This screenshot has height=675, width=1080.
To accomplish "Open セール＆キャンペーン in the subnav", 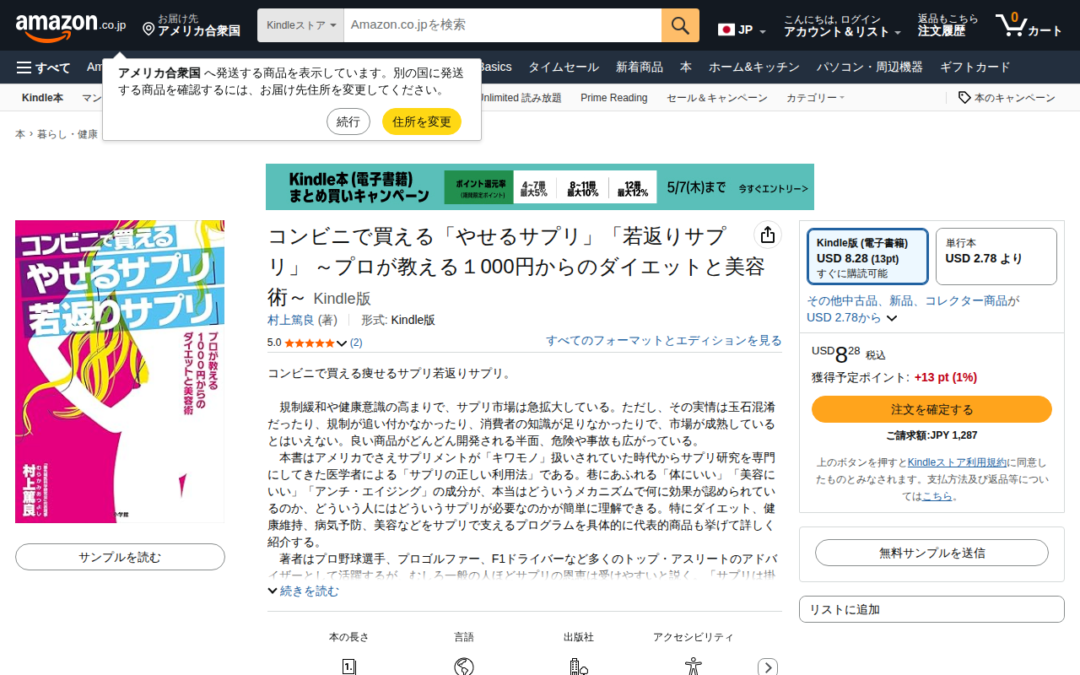I will pyautogui.click(x=717, y=98).
